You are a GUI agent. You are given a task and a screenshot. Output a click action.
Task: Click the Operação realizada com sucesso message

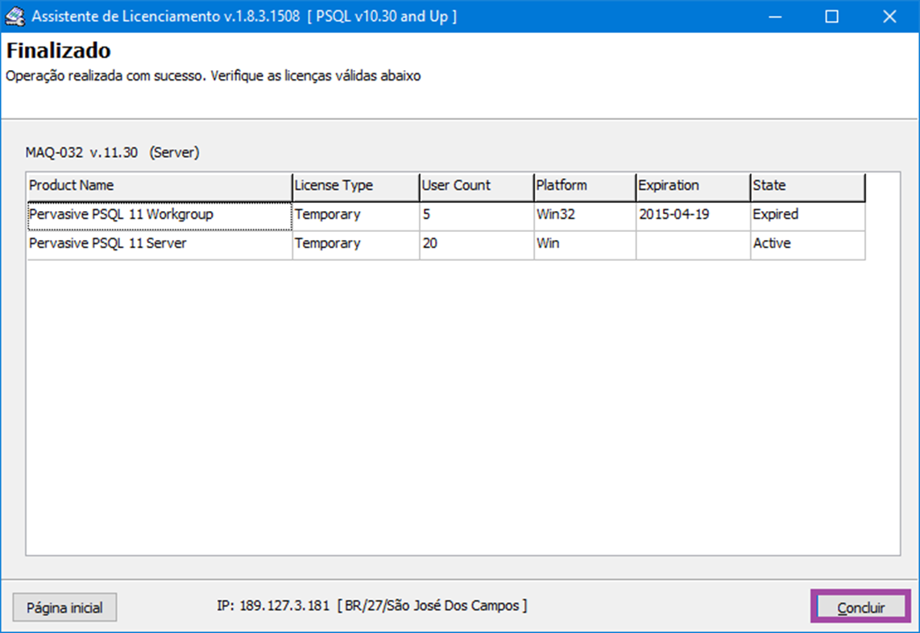(213, 77)
